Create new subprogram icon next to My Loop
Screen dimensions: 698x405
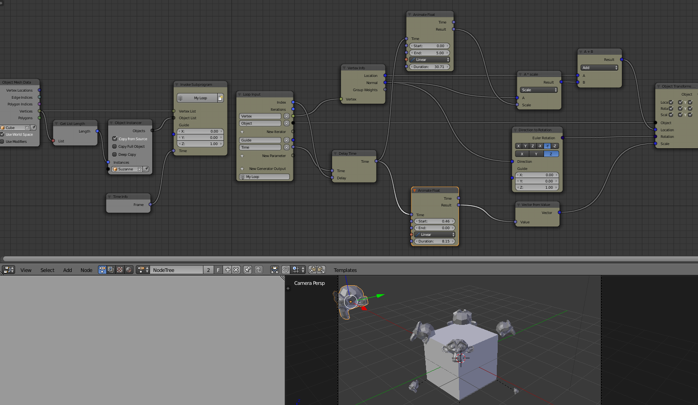[x=220, y=98]
